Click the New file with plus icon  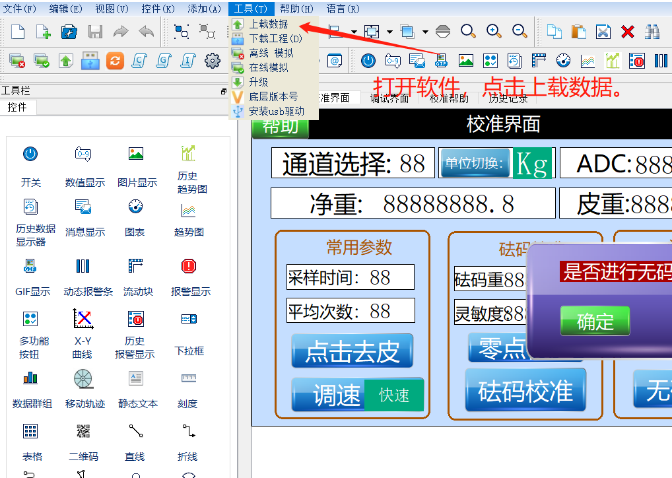pos(44,32)
